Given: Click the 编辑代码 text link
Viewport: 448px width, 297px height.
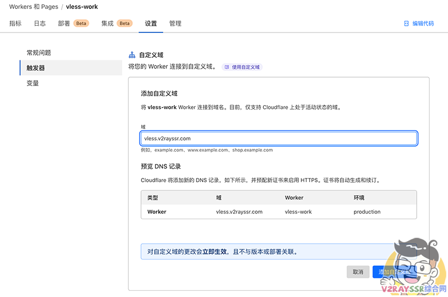Looking at the screenshot, I should point(423,23).
